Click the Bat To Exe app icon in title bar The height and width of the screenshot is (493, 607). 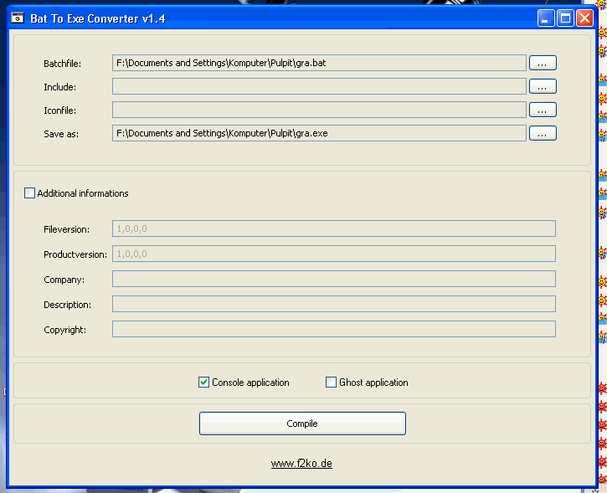(x=17, y=18)
